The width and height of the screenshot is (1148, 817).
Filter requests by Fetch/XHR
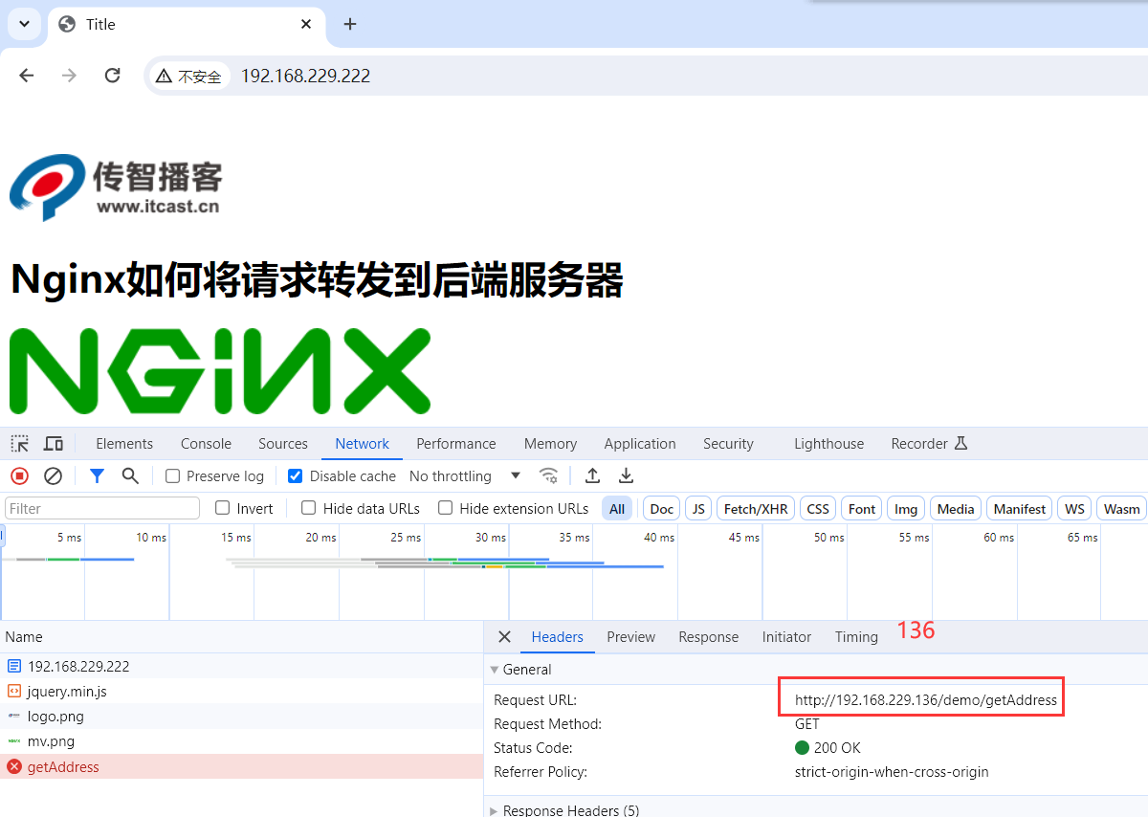pyautogui.click(x=756, y=508)
